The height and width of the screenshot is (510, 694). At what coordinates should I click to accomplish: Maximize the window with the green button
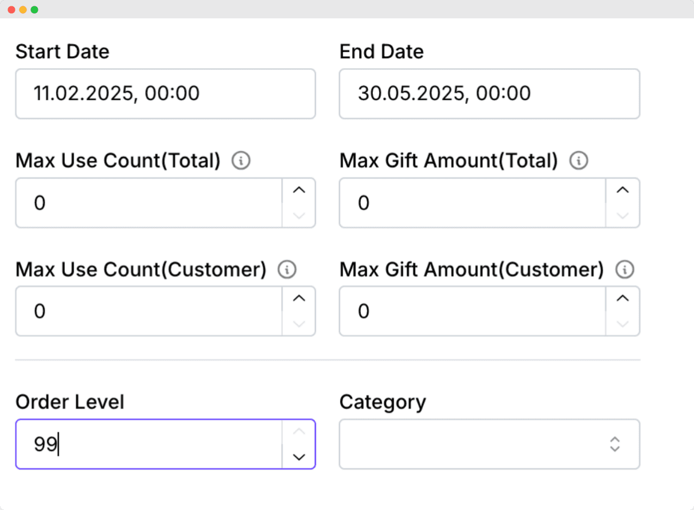(x=34, y=10)
